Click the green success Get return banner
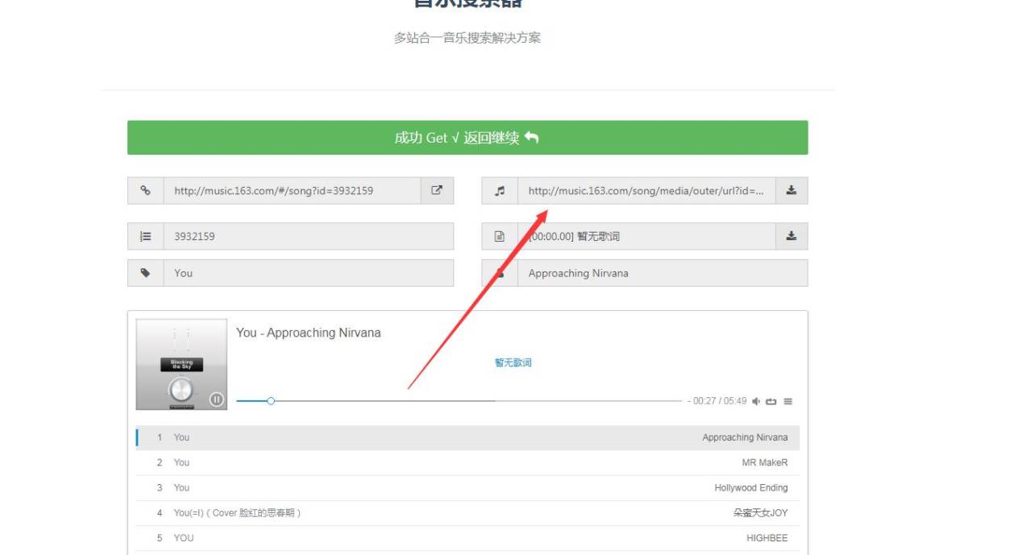The height and width of the screenshot is (555, 1031). (468, 138)
